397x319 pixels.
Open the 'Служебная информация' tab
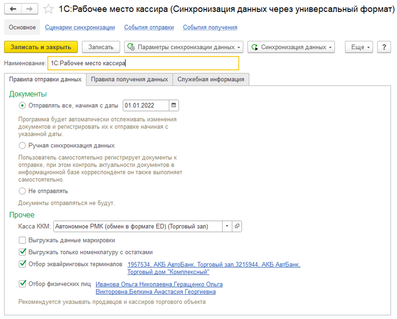click(x=211, y=79)
